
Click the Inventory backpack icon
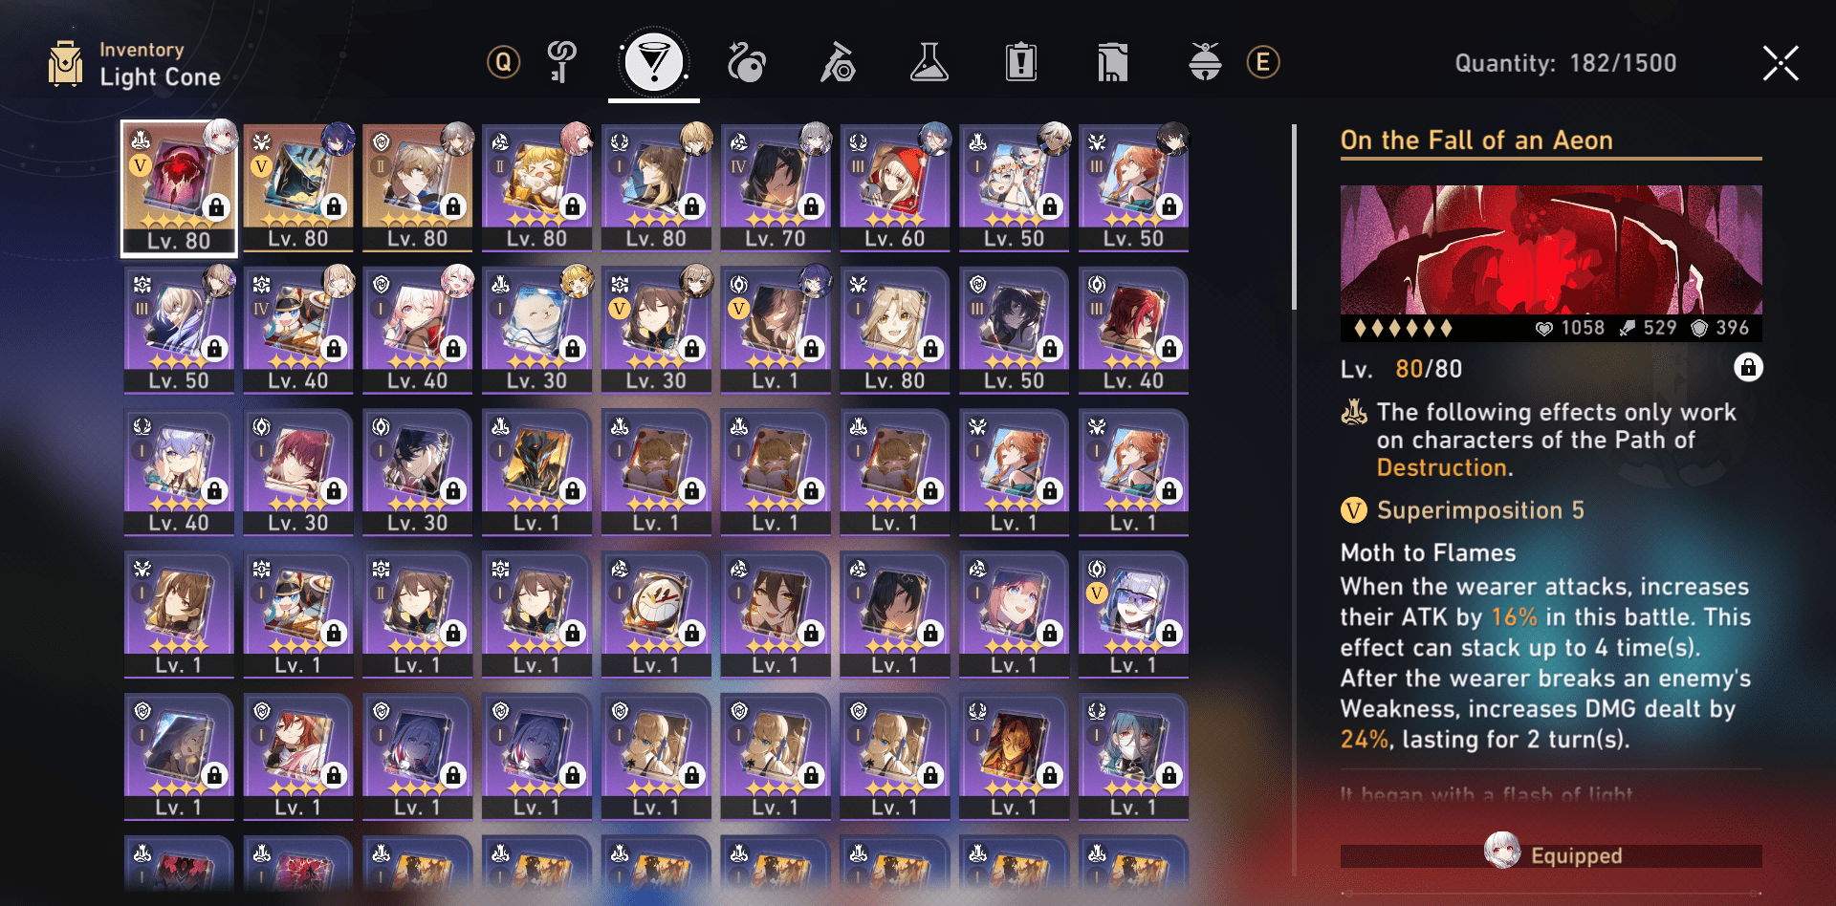tap(66, 64)
